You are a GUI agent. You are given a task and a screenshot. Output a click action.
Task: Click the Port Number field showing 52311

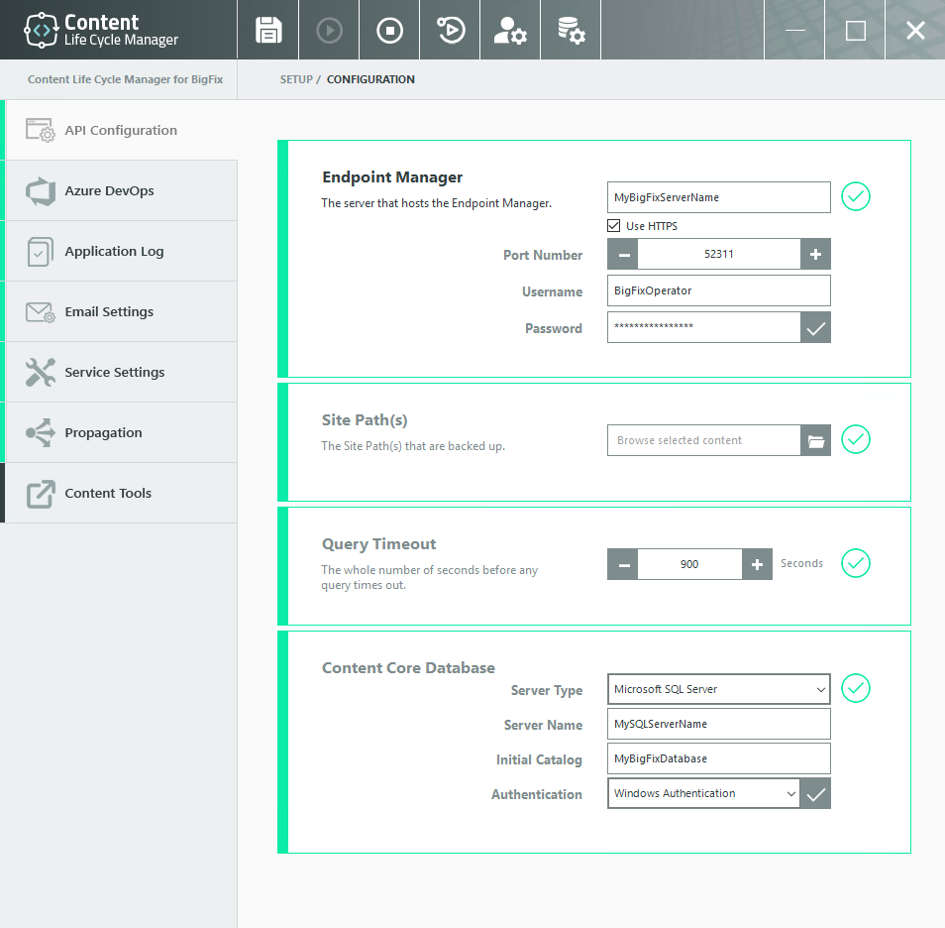[x=719, y=254]
